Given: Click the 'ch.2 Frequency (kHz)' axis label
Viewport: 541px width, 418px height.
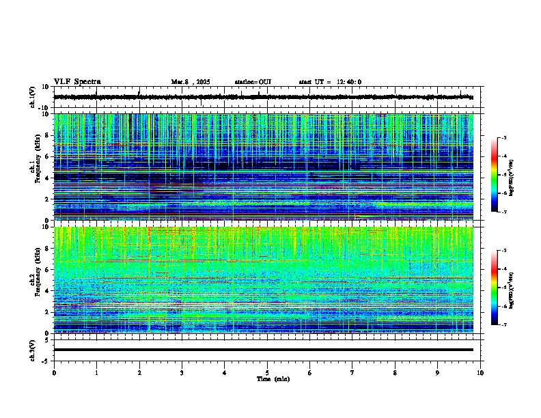Looking at the screenshot, I should [x=35, y=272].
